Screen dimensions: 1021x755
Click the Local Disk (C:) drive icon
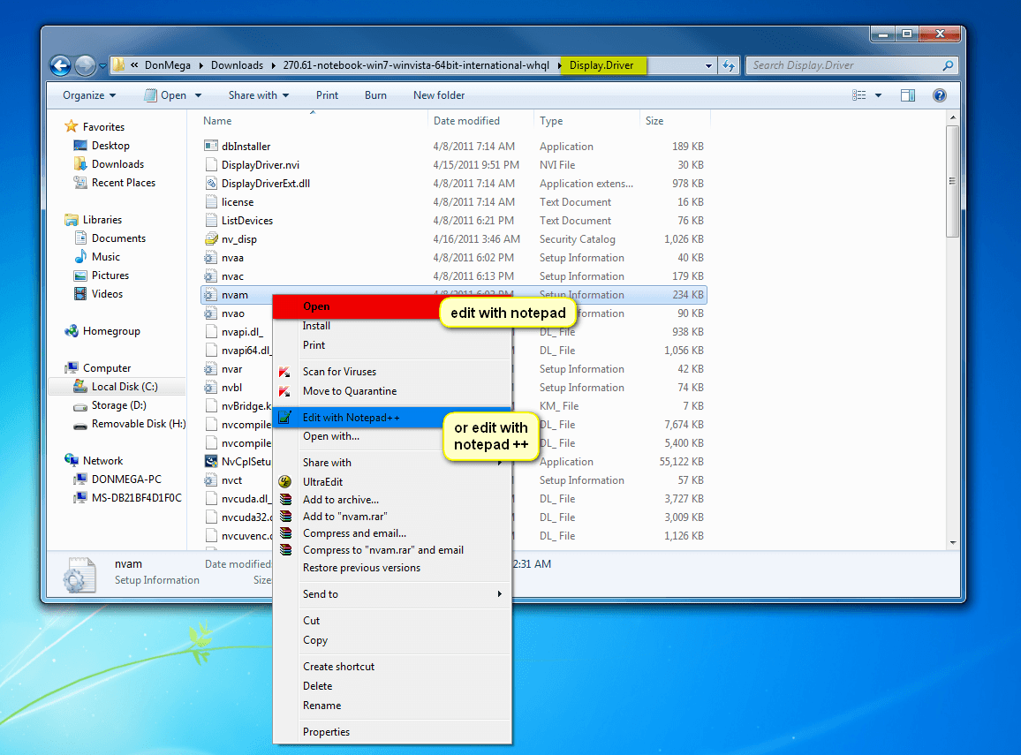[x=80, y=386]
